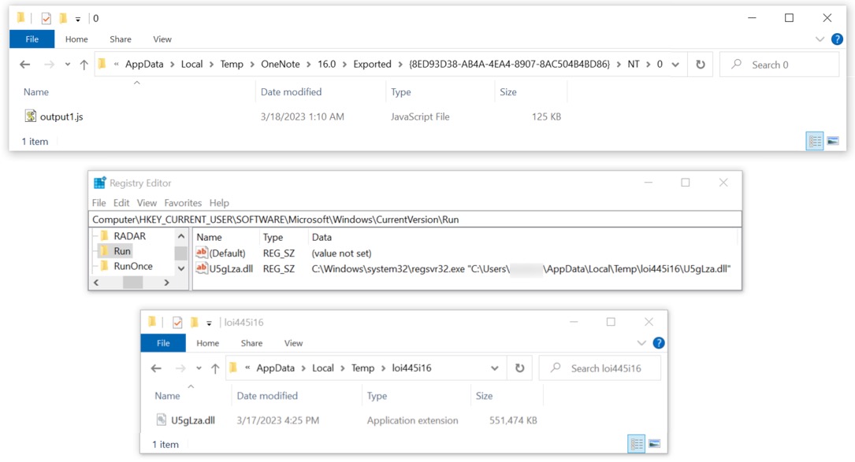Viewport: 855px width, 462px height.
Task: Open the File menu in Registry Editor
Action: pyautogui.click(x=99, y=203)
